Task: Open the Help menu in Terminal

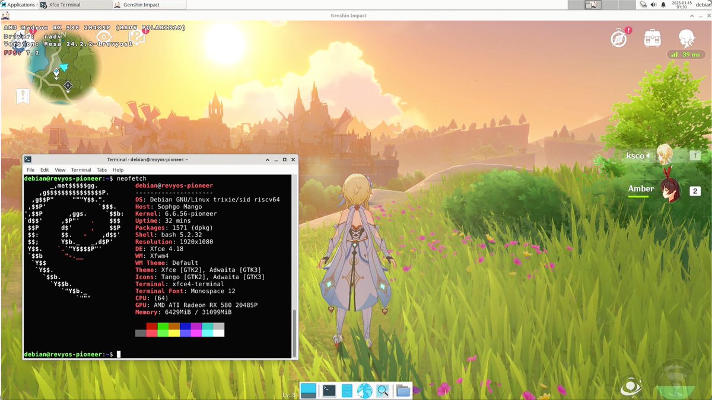Action: click(x=118, y=169)
